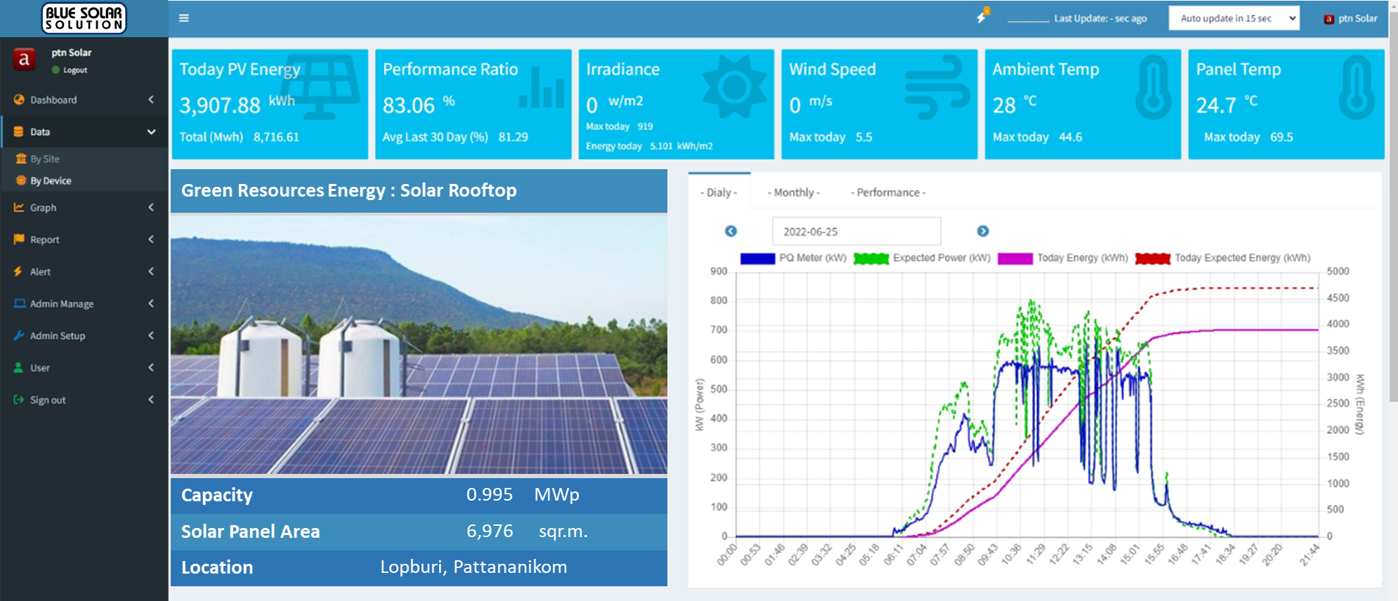Click the By Device sun icon
The width and height of the screenshot is (1398, 601).
pyautogui.click(x=21, y=180)
